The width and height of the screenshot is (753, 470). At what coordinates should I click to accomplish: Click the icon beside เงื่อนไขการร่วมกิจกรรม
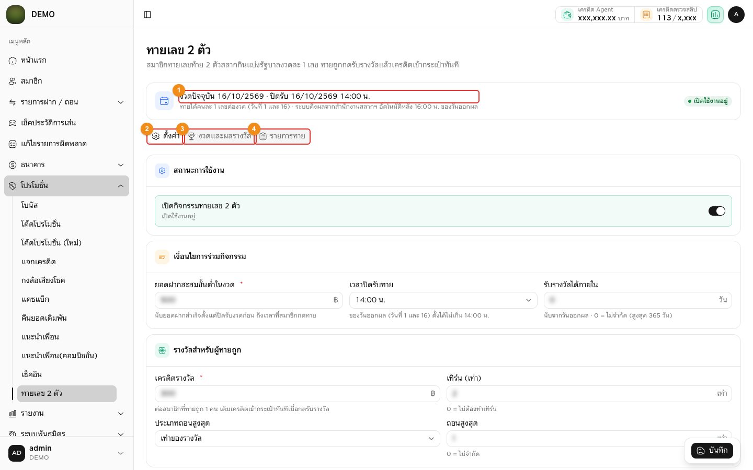click(162, 257)
